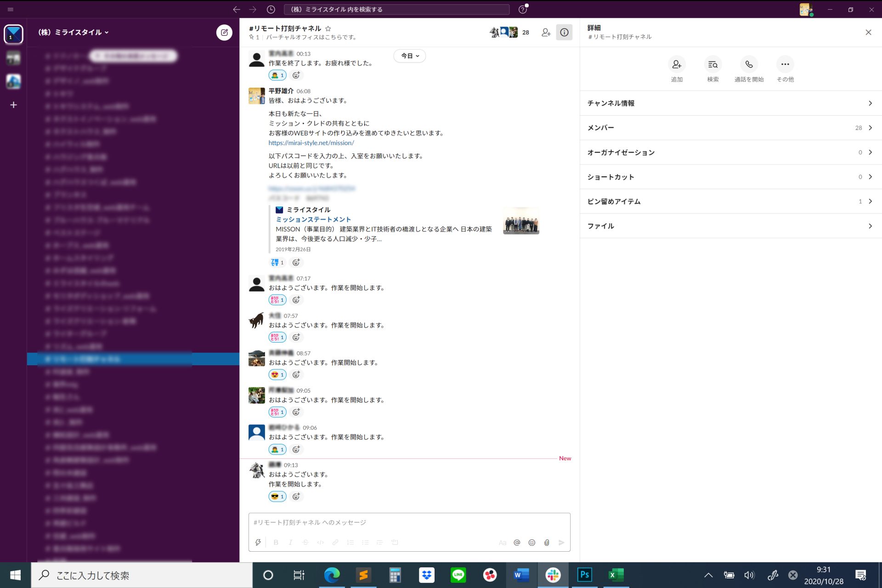Viewport: 882px width, 588px height.
Task: Open the history clock icon
Action: pos(271,9)
